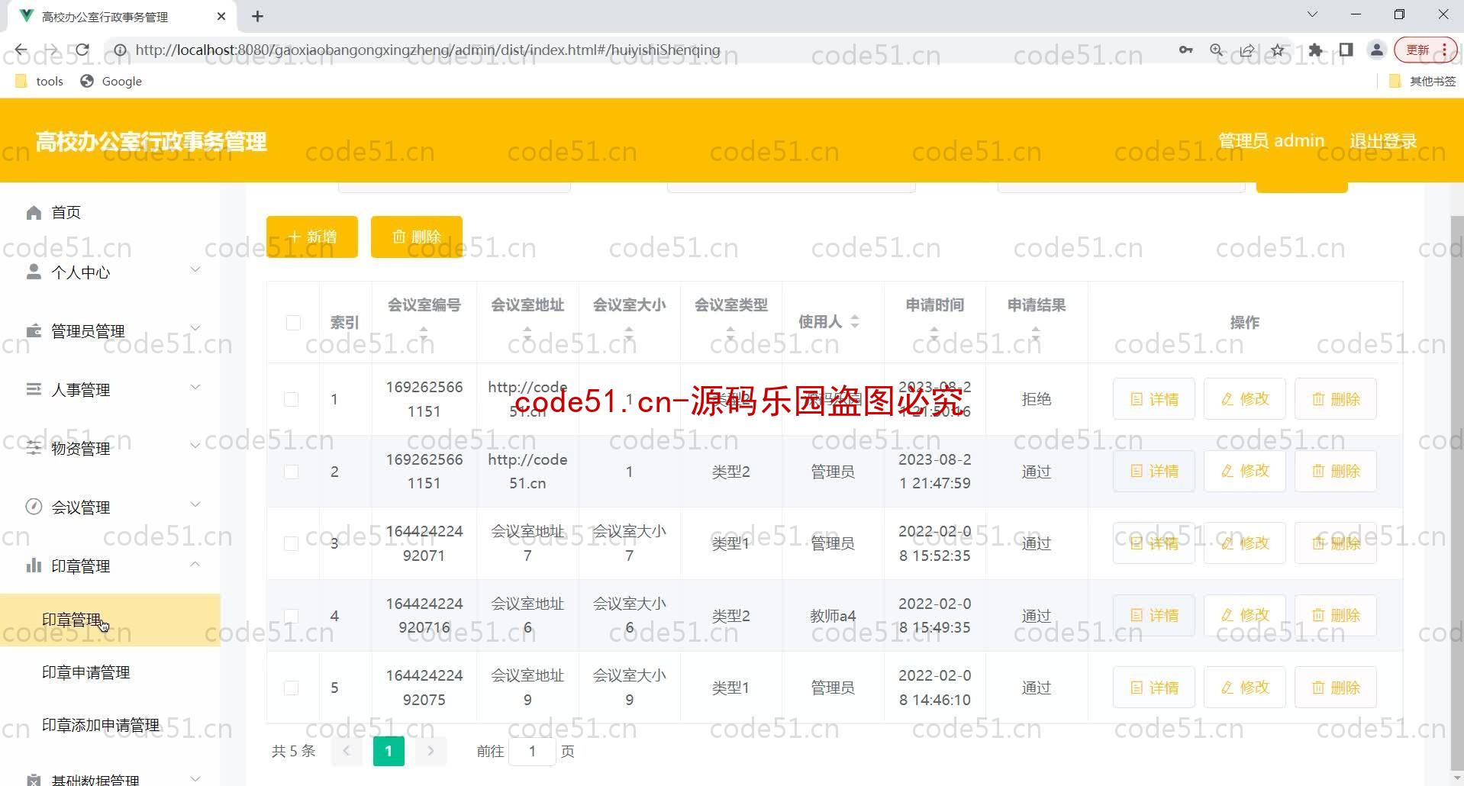The height and width of the screenshot is (786, 1464).
Task: Open 详情 for row 2
Action: (1153, 472)
